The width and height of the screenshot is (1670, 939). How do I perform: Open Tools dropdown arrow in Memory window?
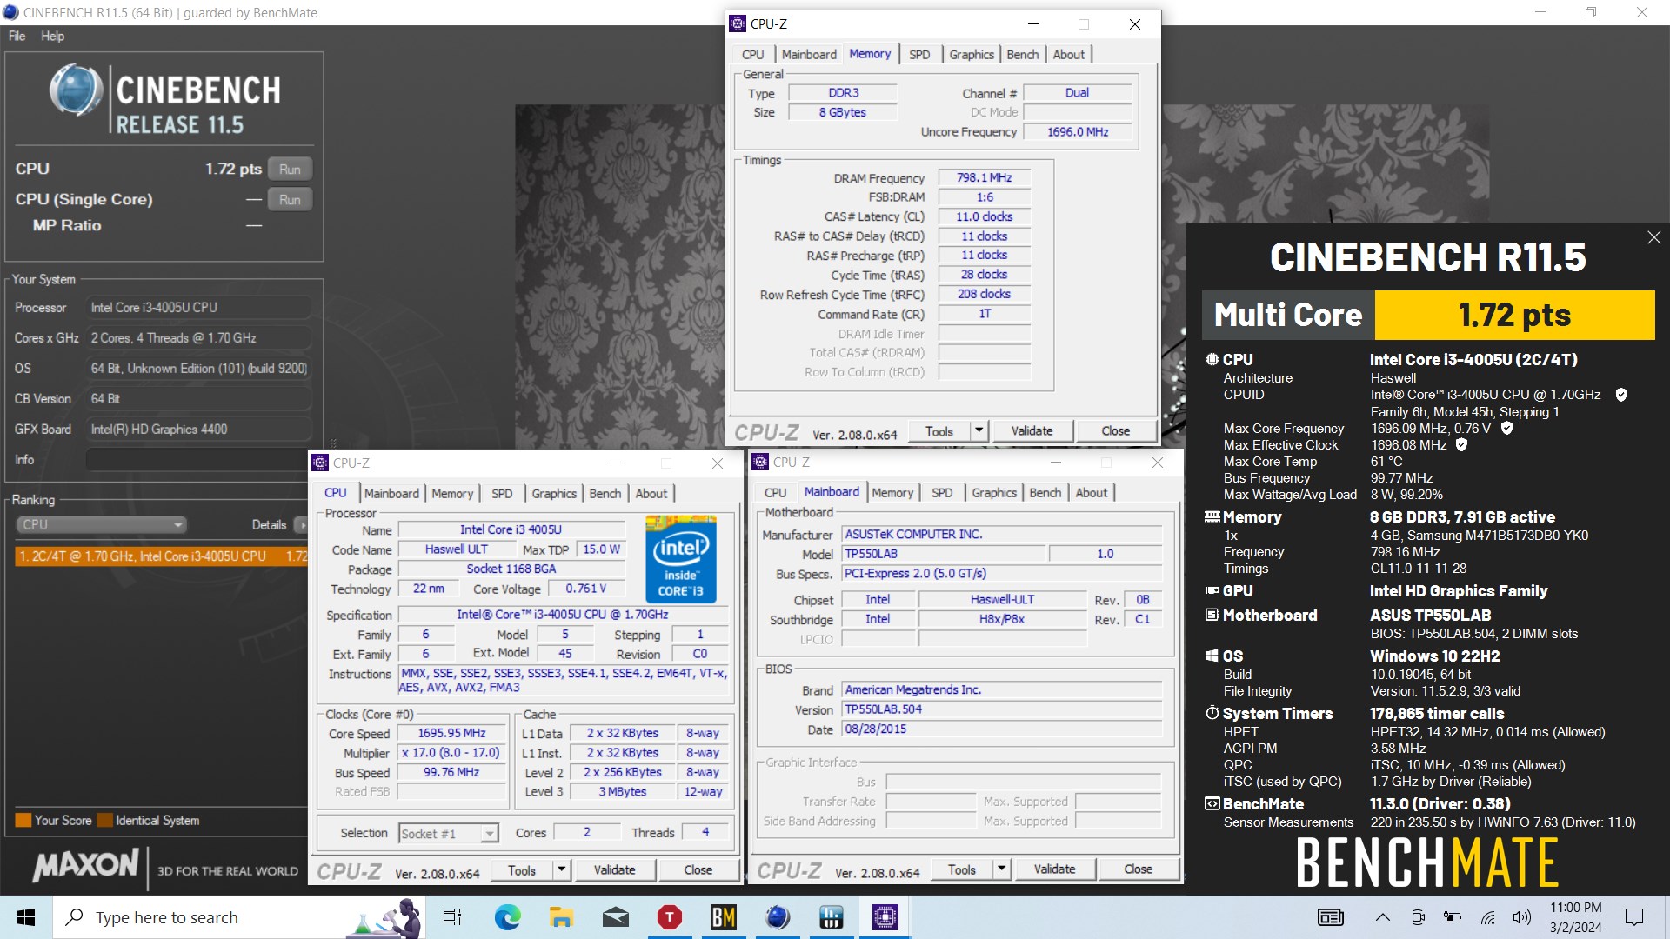point(979,431)
